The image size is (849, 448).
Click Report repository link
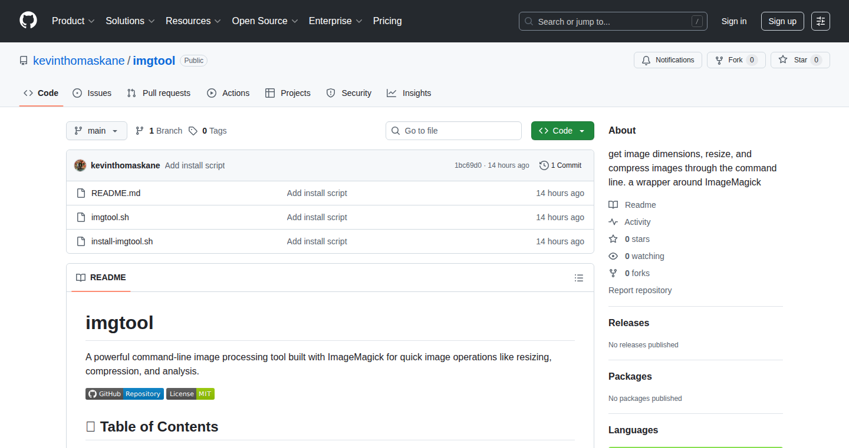[640, 290]
